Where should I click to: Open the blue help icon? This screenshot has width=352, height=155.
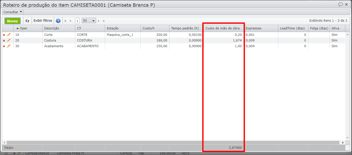coord(58,21)
